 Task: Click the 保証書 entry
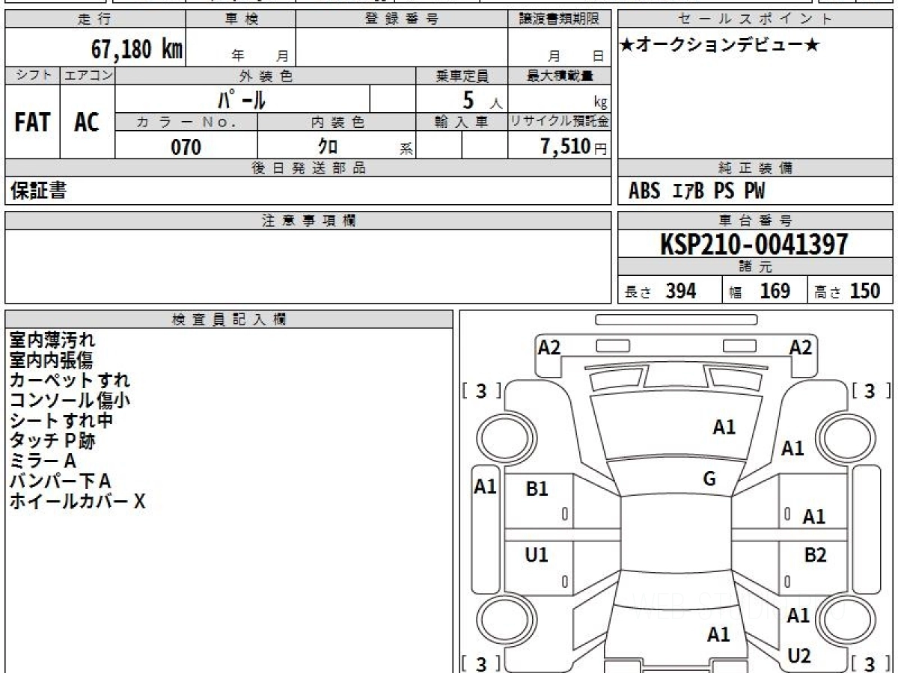point(38,191)
